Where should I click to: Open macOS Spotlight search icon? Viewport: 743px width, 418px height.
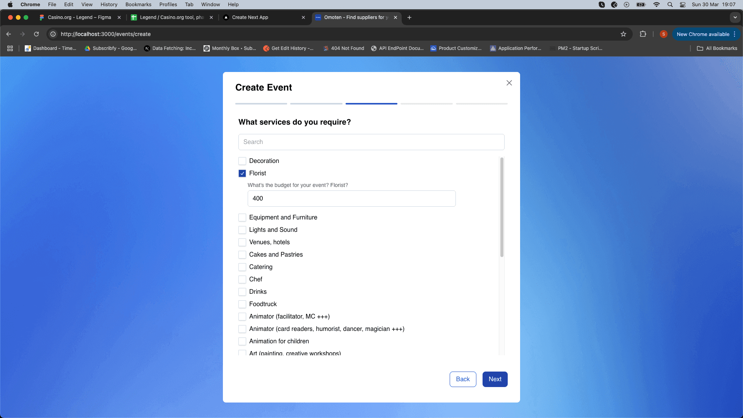click(x=670, y=5)
